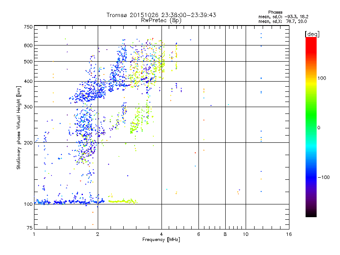The height and width of the screenshot is (255, 340).
Task: Click x-axis tick label '8'
Action: (225, 234)
